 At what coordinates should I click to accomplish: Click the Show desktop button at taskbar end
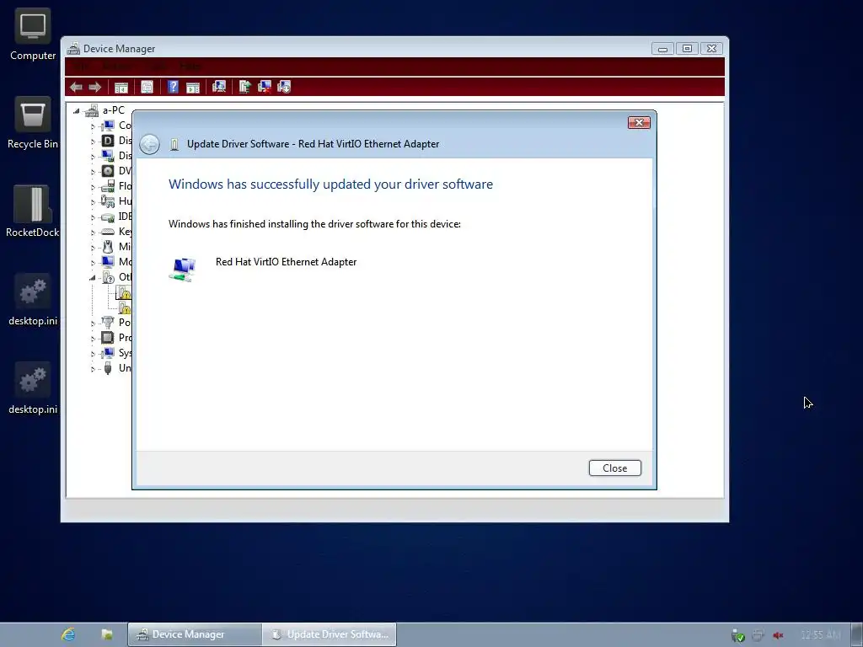point(857,635)
